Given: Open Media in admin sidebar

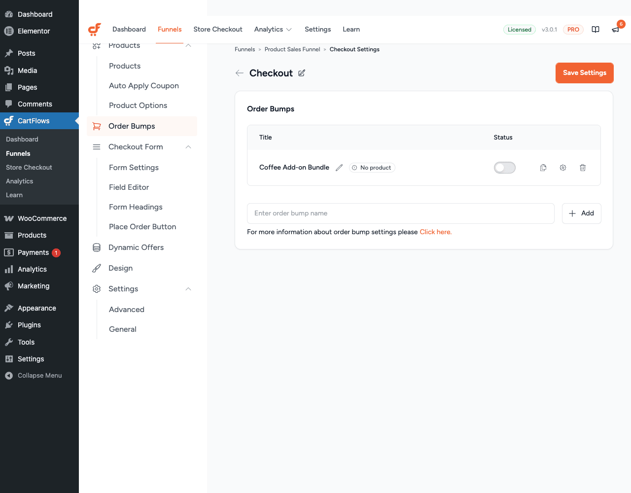Looking at the screenshot, I should click(x=39, y=70).
